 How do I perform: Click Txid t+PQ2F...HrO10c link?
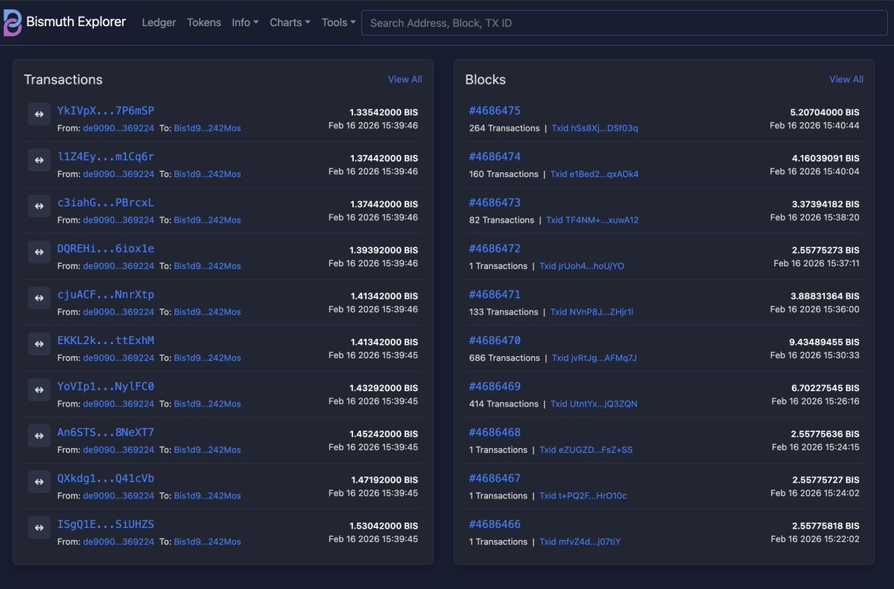(x=583, y=496)
